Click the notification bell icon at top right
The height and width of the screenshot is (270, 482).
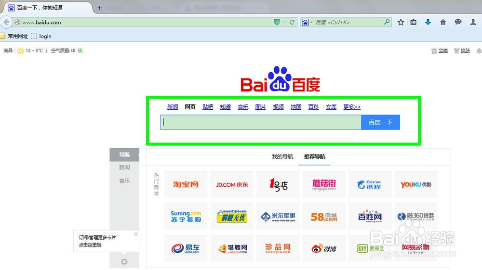coord(479,51)
